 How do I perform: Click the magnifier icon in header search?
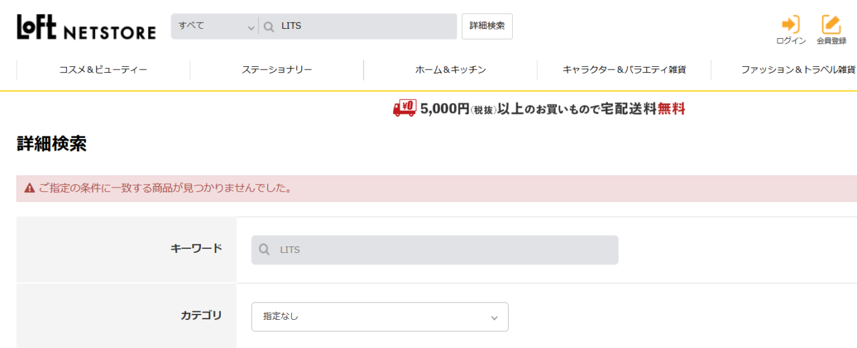(269, 27)
